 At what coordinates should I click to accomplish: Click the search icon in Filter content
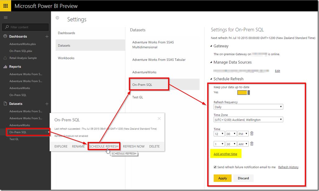click(x=7, y=27)
